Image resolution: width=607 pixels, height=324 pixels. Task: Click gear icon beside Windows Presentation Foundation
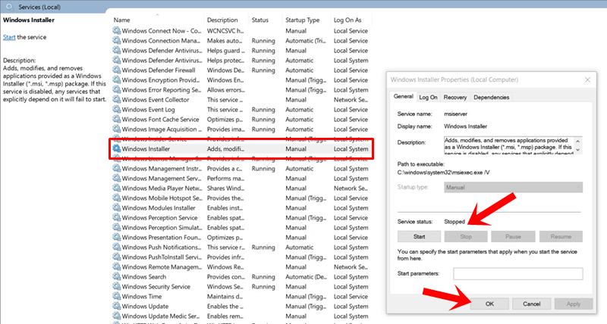click(117, 237)
